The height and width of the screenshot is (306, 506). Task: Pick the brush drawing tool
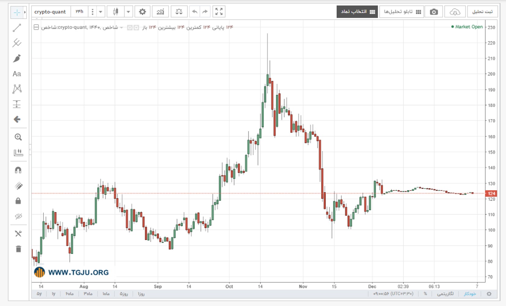(17, 58)
